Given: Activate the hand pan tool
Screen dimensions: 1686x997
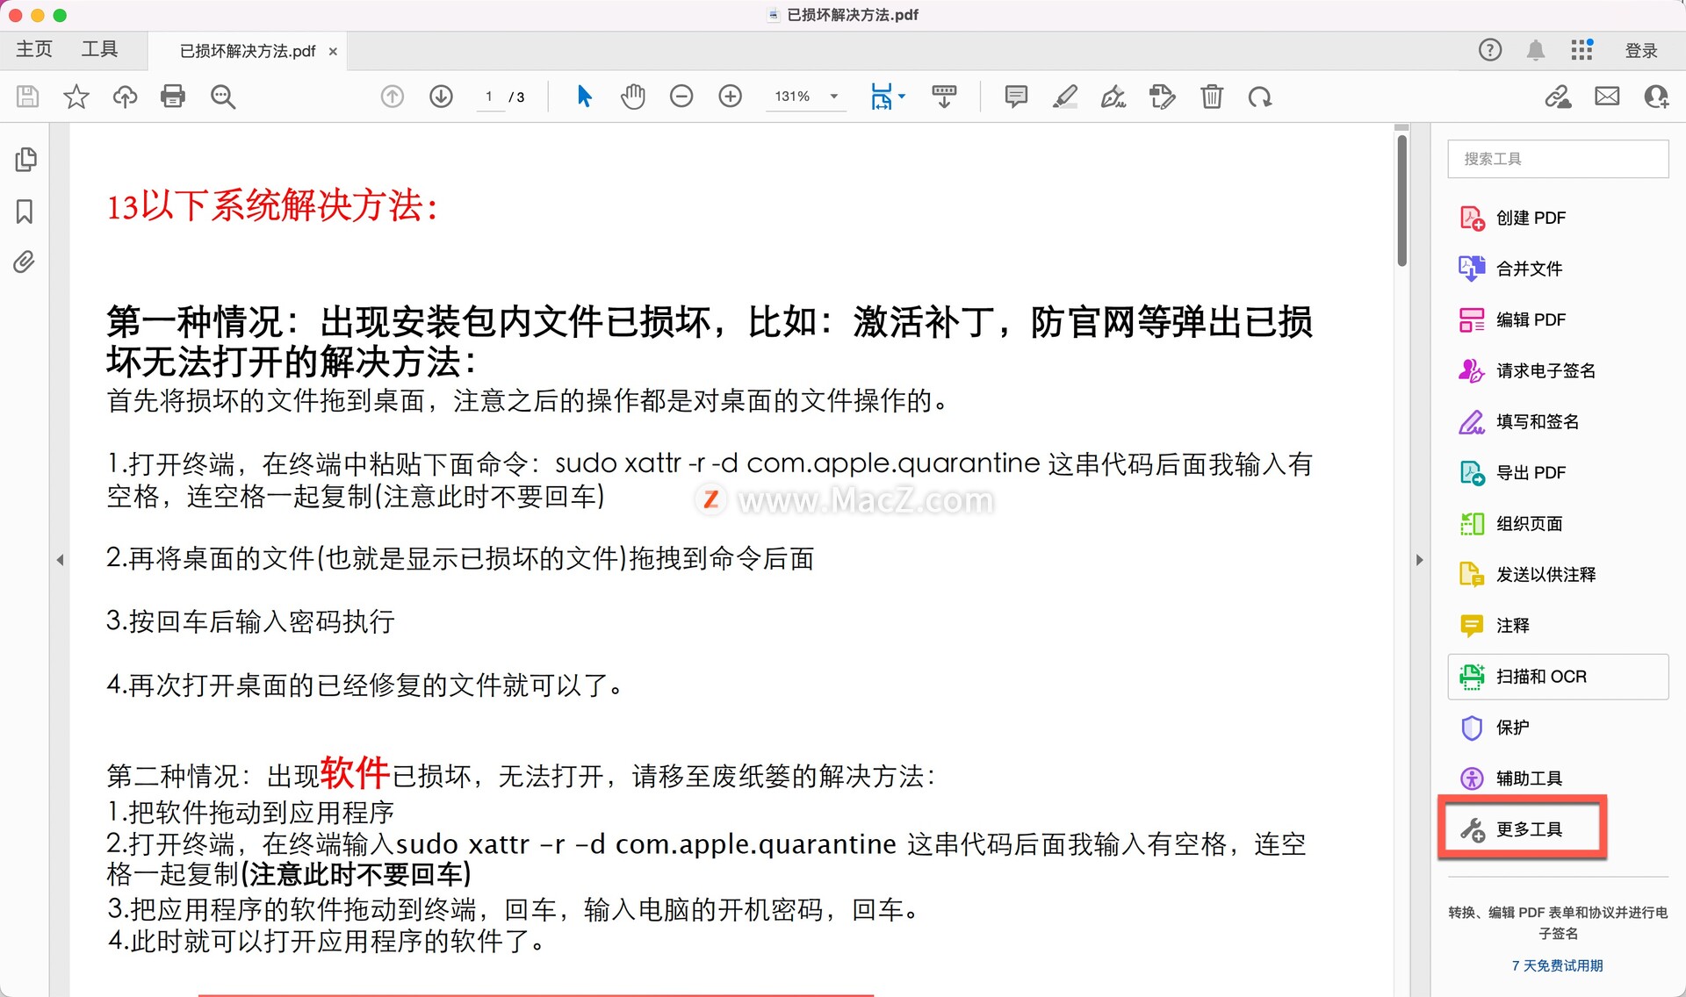Looking at the screenshot, I should 632,97.
